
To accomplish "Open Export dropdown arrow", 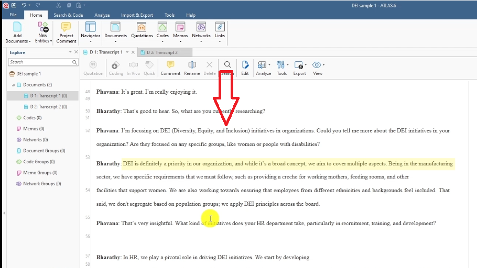I will (x=306, y=65).
